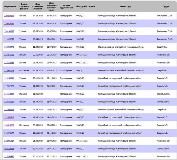Select judge 'Тимошенко О. М.' in row 120484416
Viewport: 177px width, 160px height.
pyautogui.click(x=165, y=16)
